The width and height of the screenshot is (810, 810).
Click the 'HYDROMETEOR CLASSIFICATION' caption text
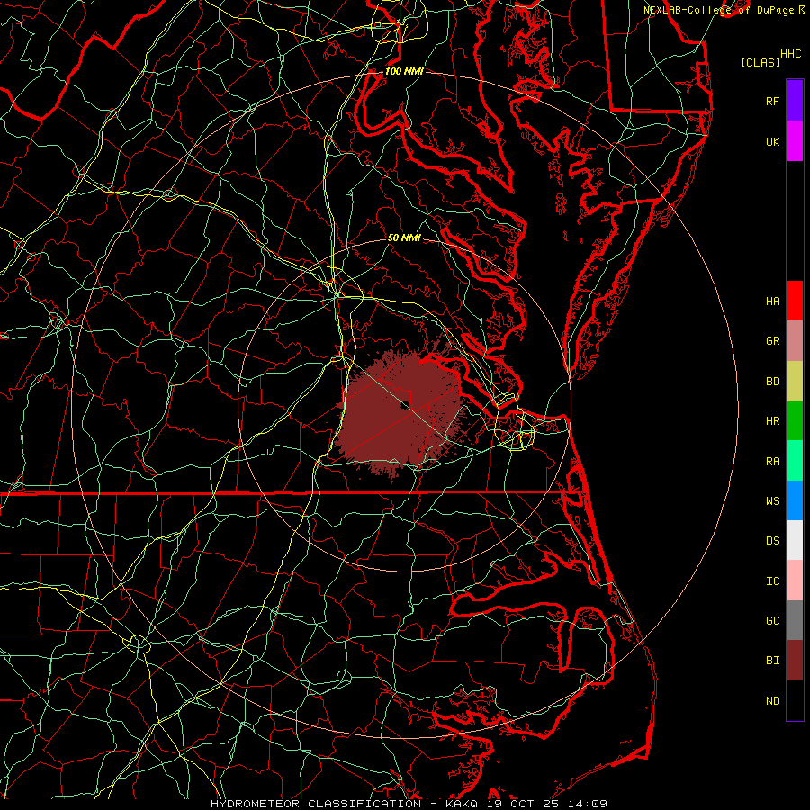[x=316, y=804]
